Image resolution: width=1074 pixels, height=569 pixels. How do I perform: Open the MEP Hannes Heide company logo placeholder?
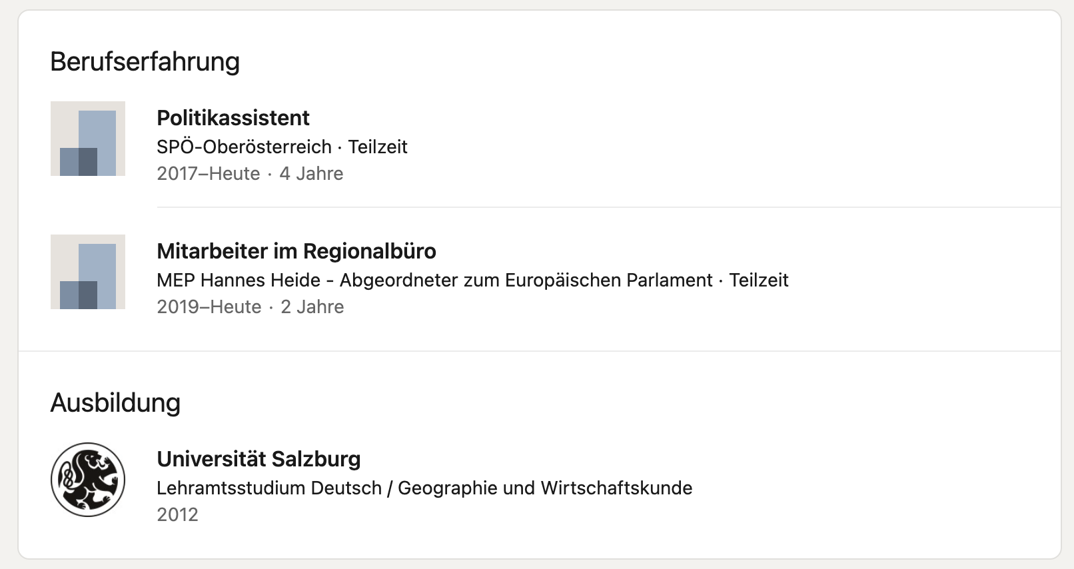88,272
